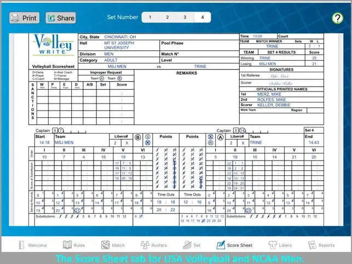
Task: Click the Rules book icon
Action: 67,245
